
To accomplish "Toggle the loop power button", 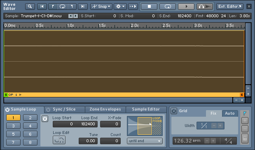I will click(x=45, y=119).
